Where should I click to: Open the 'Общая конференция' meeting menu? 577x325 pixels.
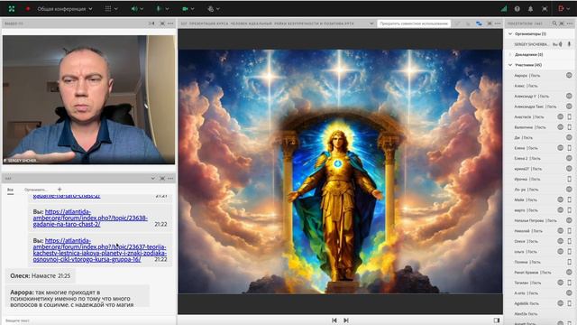[65, 8]
